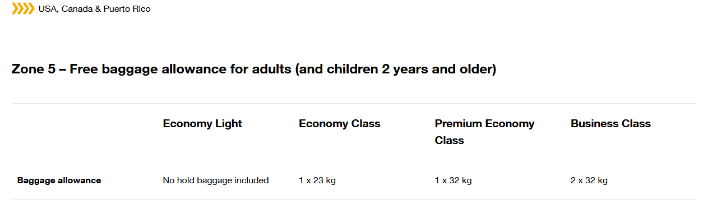Screen dimensions: 703x218
Task: Click the 1 x 23 kg cell
Action: pyautogui.click(x=317, y=180)
